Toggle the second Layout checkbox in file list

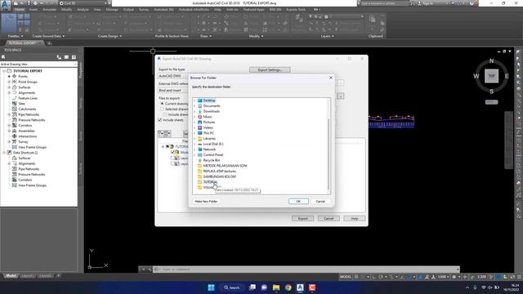click(x=172, y=163)
